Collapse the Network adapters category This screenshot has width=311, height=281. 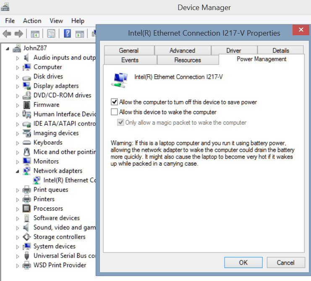coord(18,172)
